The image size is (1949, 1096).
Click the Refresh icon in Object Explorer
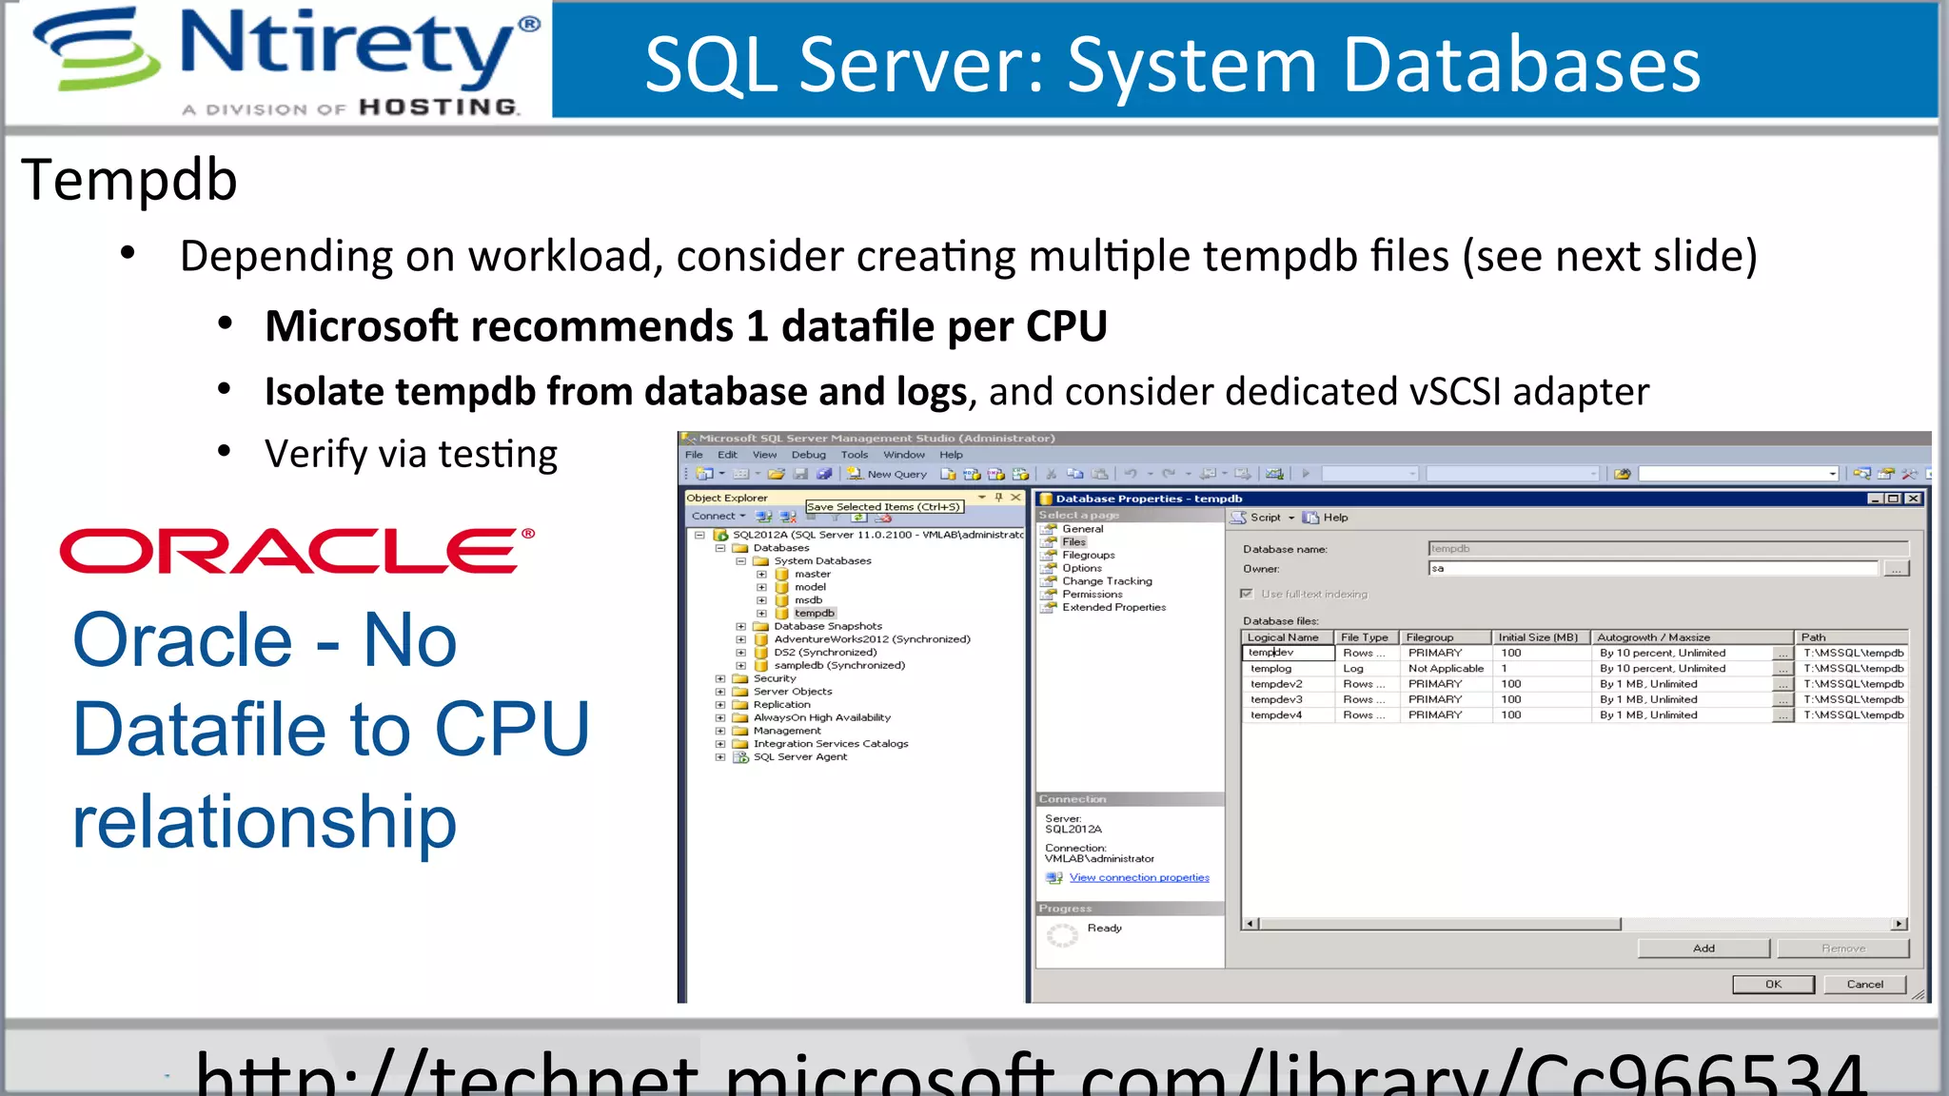pos(858,518)
